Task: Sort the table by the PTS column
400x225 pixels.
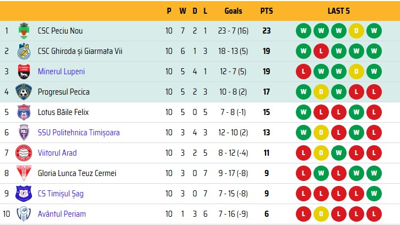Action: pos(267,11)
